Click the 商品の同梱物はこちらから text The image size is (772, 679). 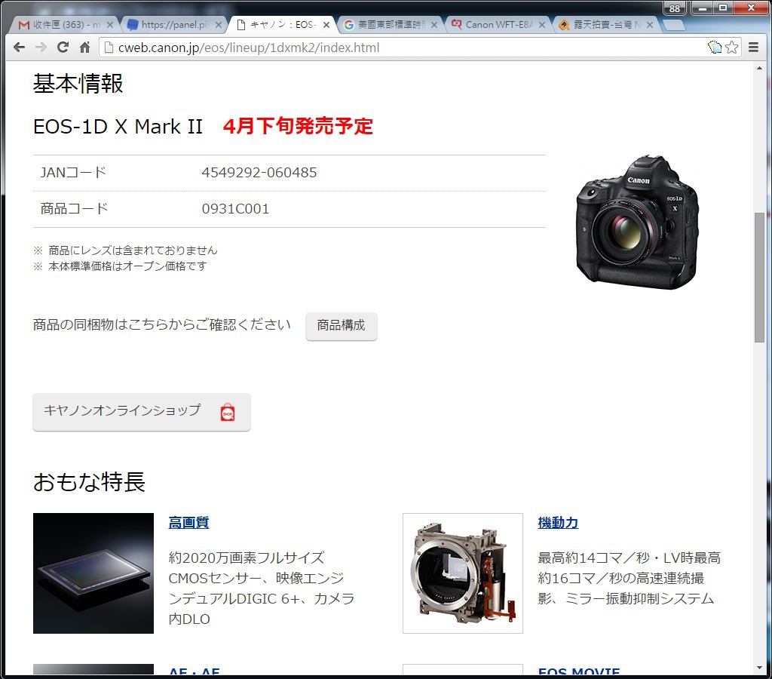161,324
